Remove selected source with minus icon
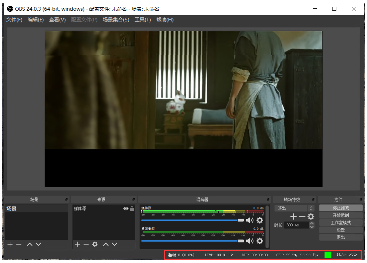The width and height of the screenshot is (367, 263). coord(86,244)
